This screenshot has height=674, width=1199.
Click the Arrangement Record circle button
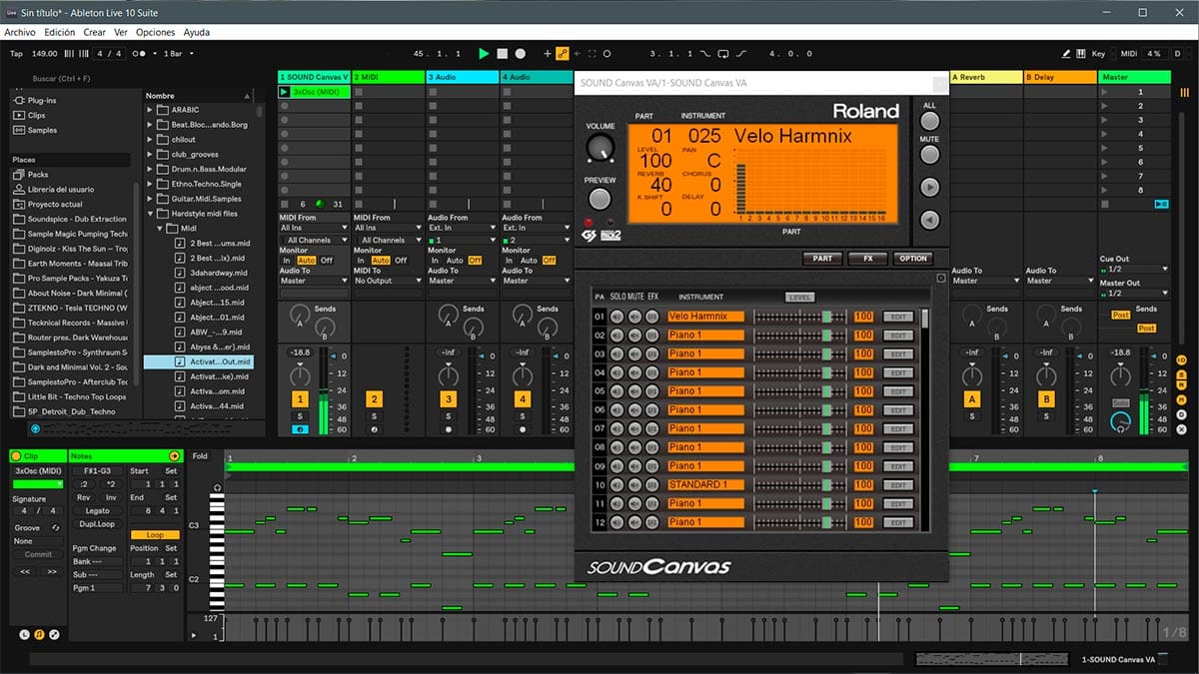coord(521,53)
